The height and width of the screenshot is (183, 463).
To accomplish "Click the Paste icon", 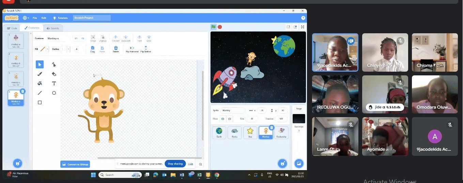I will coord(102,49).
